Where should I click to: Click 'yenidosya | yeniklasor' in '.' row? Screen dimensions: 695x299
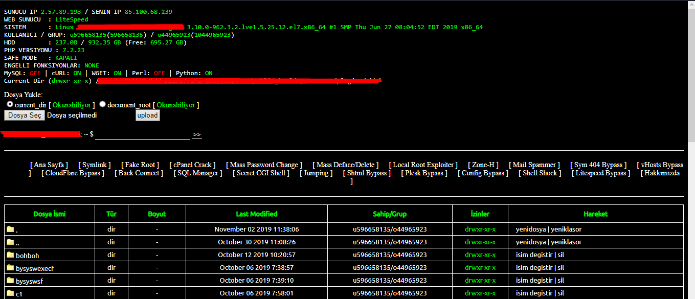tap(549, 229)
